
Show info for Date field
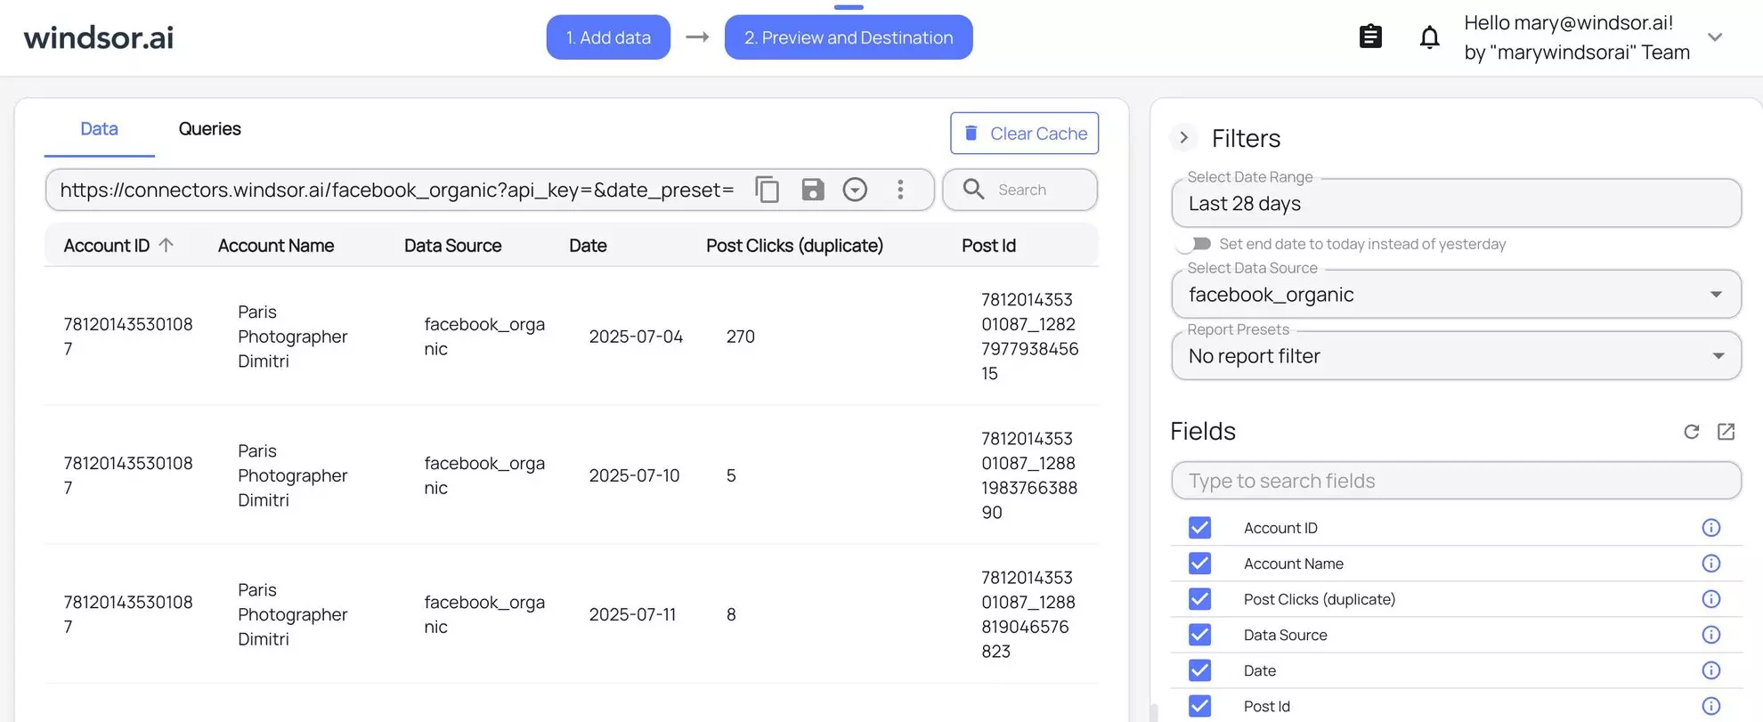[x=1710, y=670]
